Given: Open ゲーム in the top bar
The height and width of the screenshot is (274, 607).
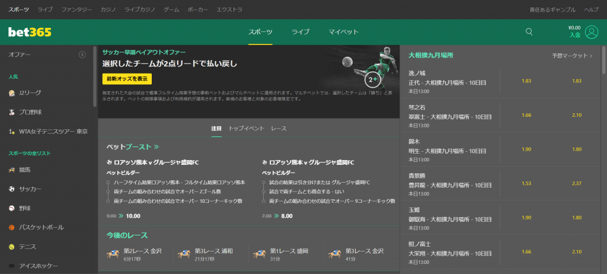Looking at the screenshot, I should pyautogui.click(x=171, y=9).
